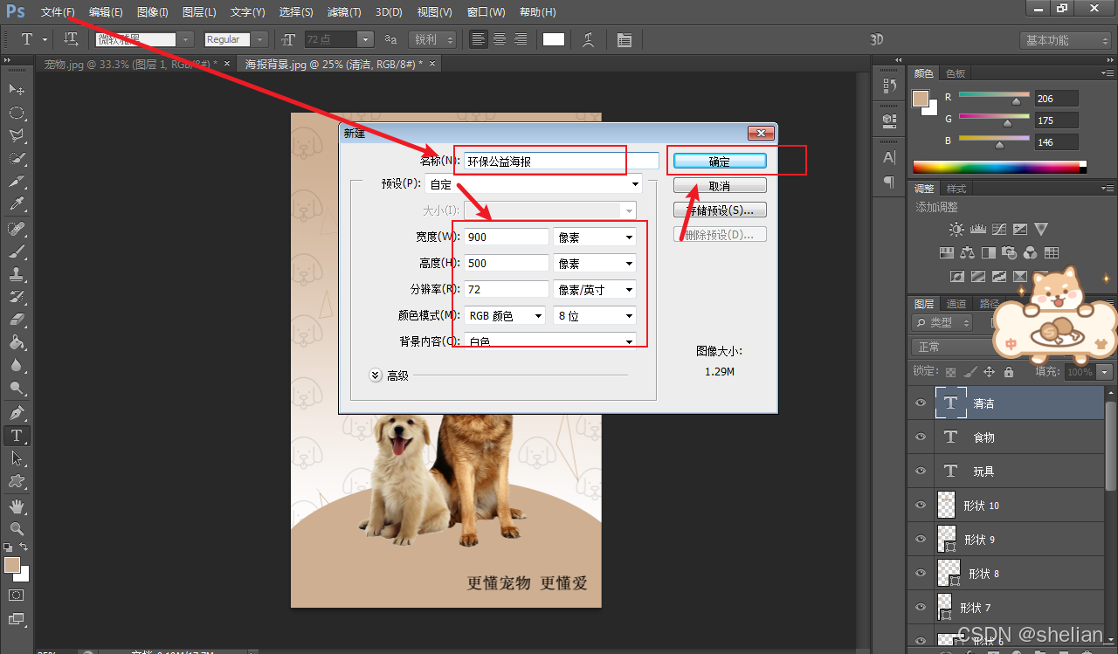This screenshot has width=1118, height=654.
Task: Select the Hand tool
Action: (x=17, y=506)
